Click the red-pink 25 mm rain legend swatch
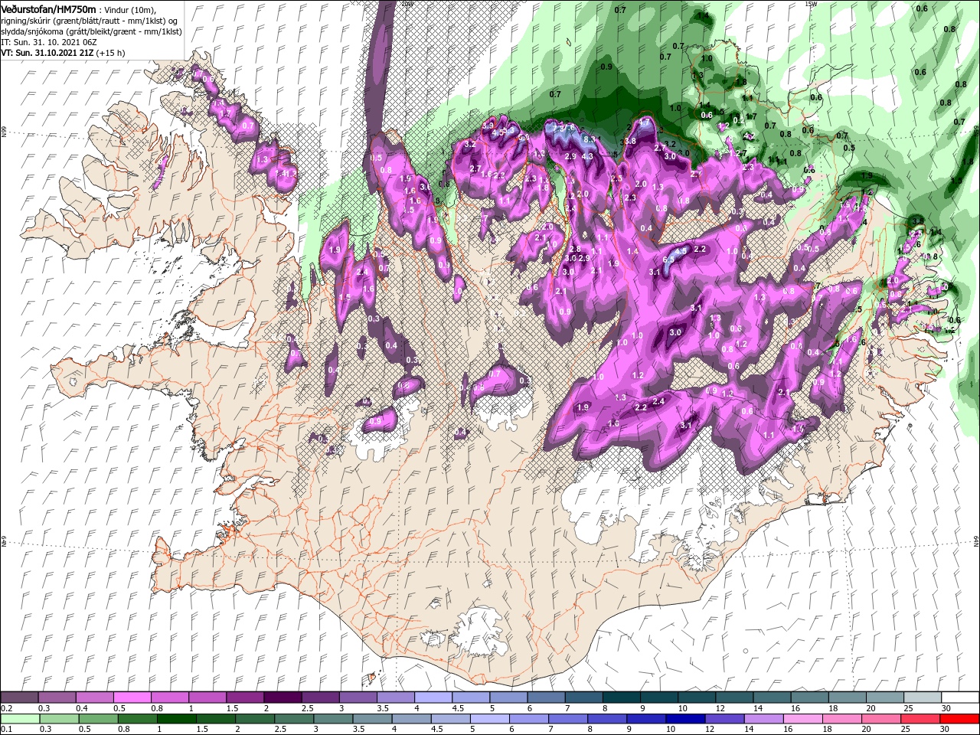This screenshot has height=735, width=980. pos(920,719)
